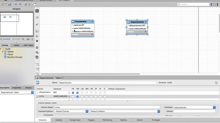Click the undo arrow icon

(x=16, y=4)
